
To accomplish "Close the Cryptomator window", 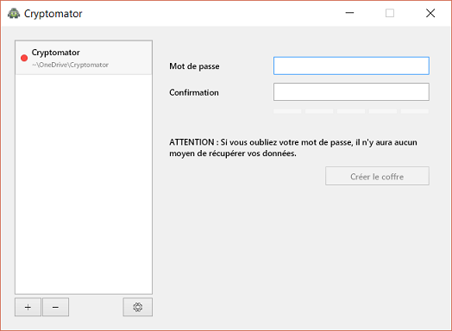I will [x=430, y=13].
